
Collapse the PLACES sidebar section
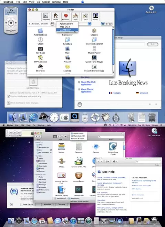click(35, 156)
